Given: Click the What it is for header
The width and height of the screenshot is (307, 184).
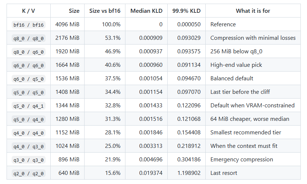Looking at the screenshot, I should (253, 11).
